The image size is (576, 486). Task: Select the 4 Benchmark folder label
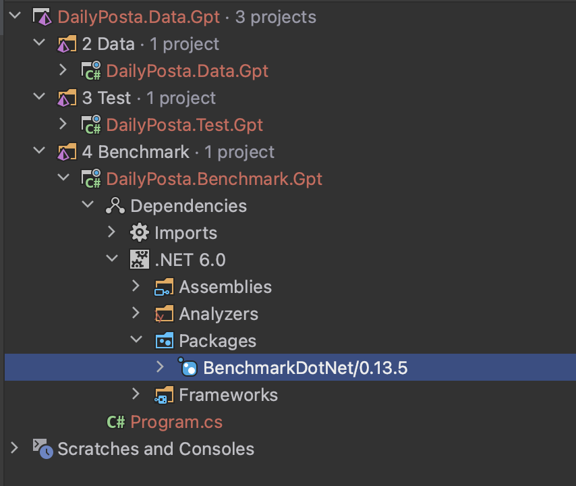[x=136, y=152]
